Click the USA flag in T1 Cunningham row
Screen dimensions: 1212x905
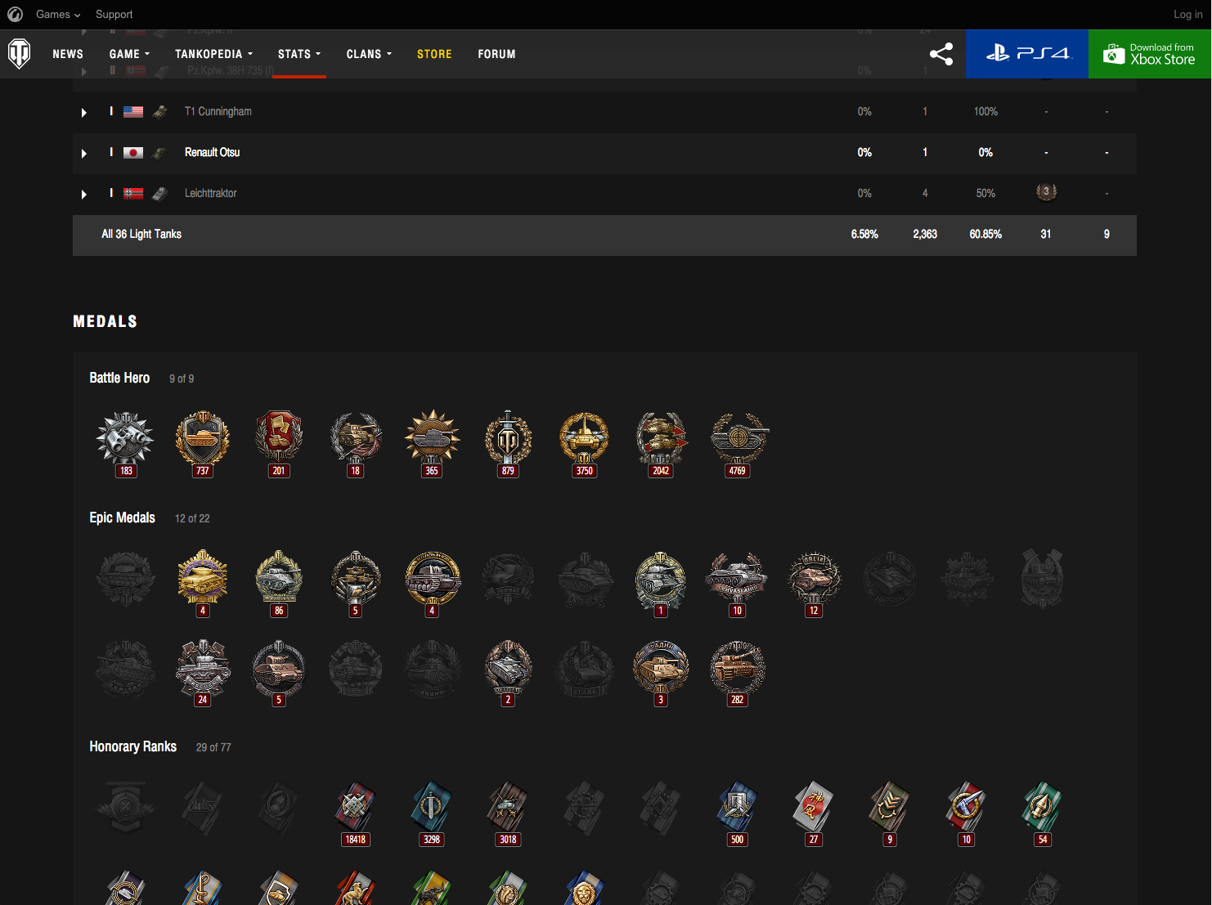133,112
